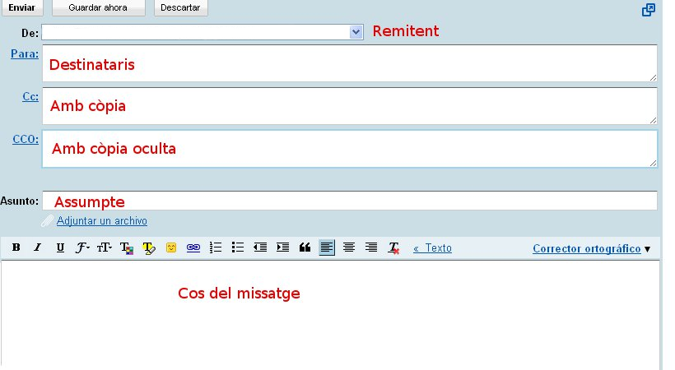This screenshot has height=370, width=675.
Task: Click the Adjuntar un archivo link
Action: point(101,221)
